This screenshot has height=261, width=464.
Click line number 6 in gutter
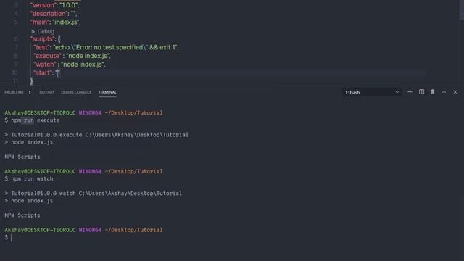click(x=16, y=38)
